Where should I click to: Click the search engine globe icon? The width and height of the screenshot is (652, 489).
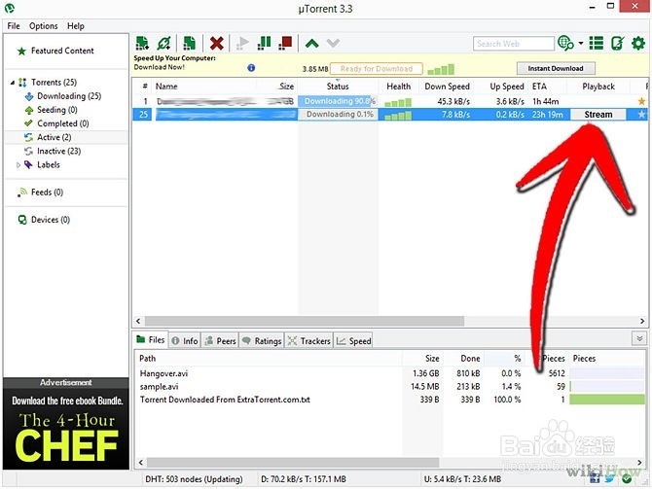pyautogui.click(x=565, y=43)
